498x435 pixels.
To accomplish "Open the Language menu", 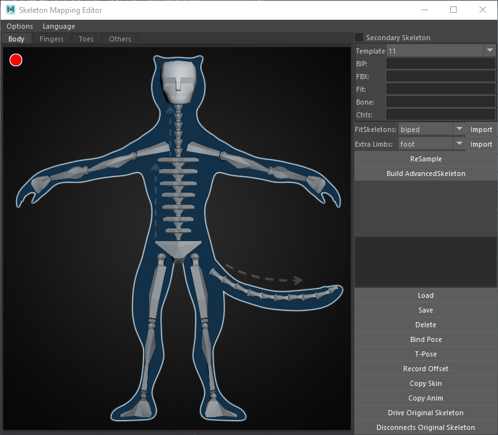I will [x=59, y=26].
